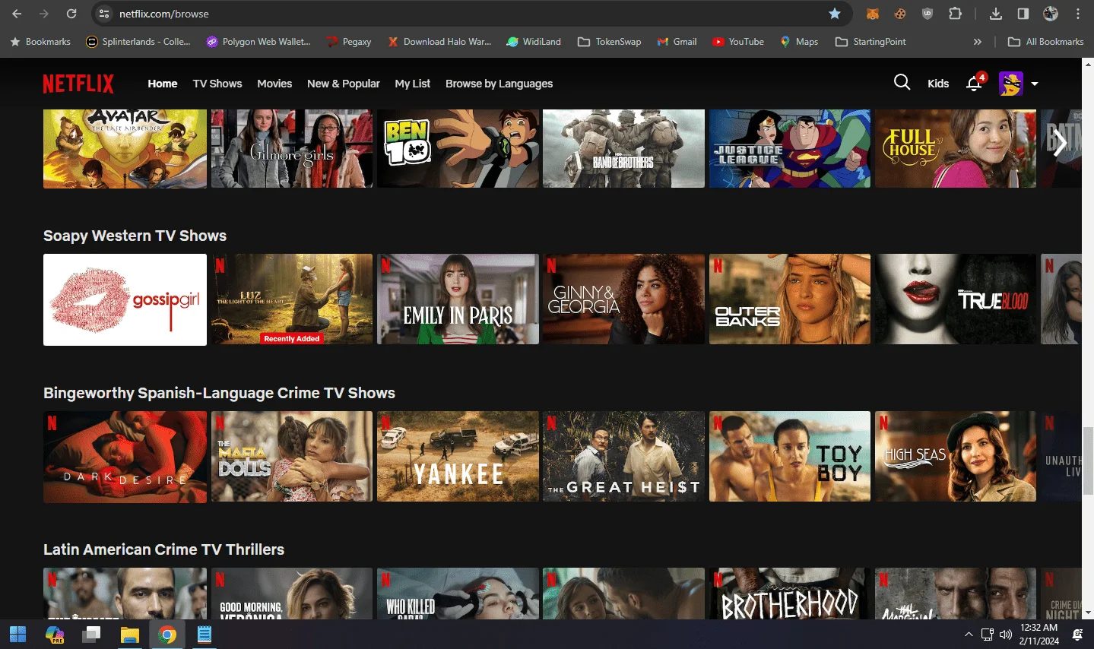Open the TokenSwap bookmark folder
The image size is (1094, 649).
coord(610,42)
